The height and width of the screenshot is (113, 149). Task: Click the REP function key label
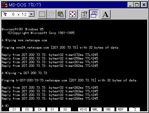[x=121, y=109]
